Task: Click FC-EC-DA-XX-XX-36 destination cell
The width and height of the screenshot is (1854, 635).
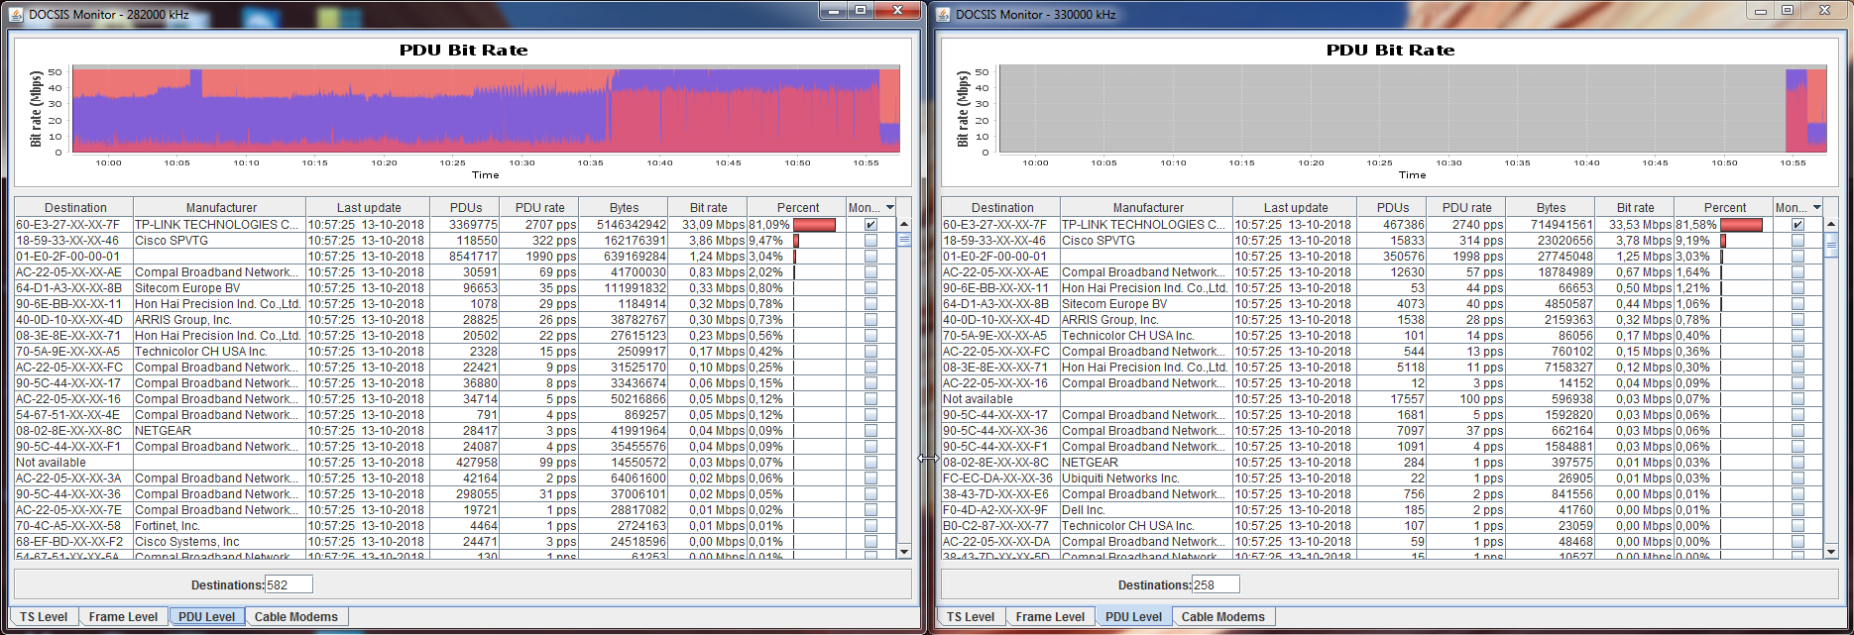Action: click(x=1000, y=478)
